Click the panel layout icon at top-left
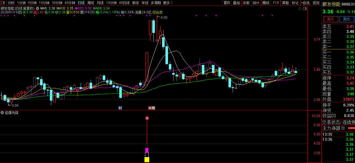This screenshot has width=355, height=163. (x=3, y=3)
